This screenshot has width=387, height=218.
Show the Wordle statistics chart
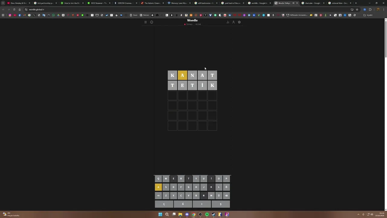click(228, 22)
